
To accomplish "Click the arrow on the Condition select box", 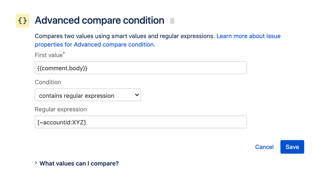I will (137, 95).
